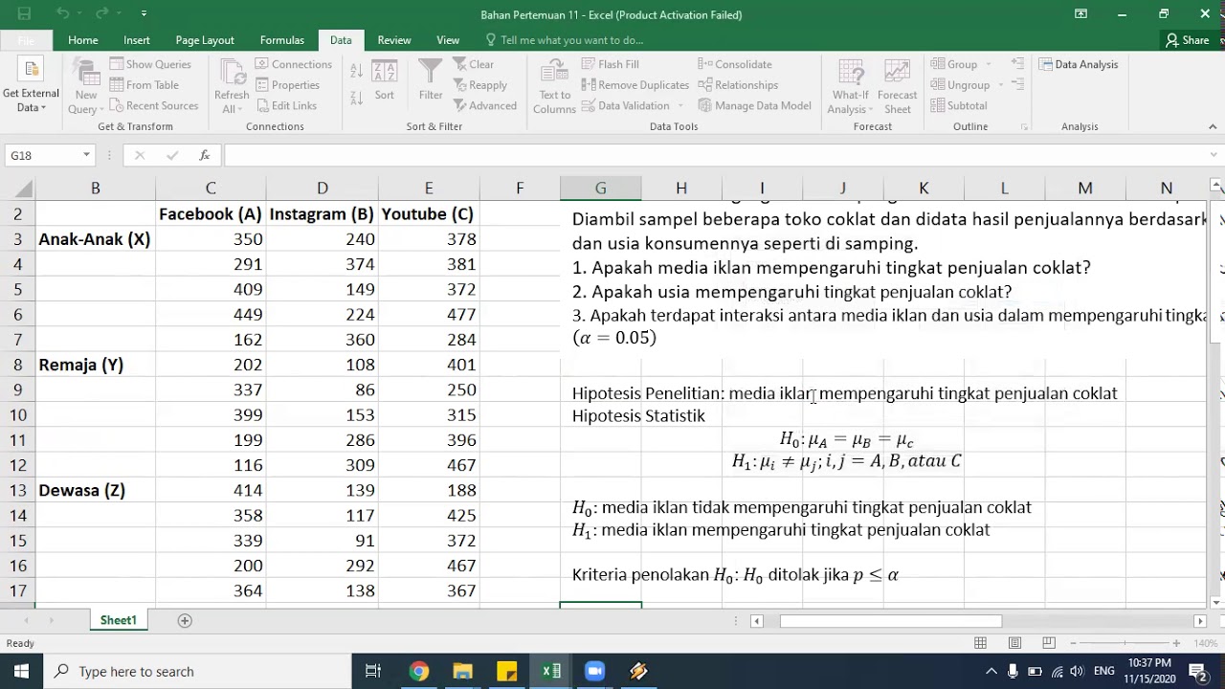The height and width of the screenshot is (689, 1225).
Task: Open Show Queries pane
Action: [x=150, y=64]
